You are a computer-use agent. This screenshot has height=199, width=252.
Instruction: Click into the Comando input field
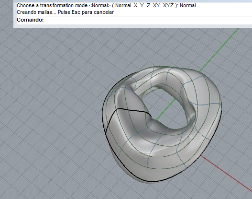[147, 20]
